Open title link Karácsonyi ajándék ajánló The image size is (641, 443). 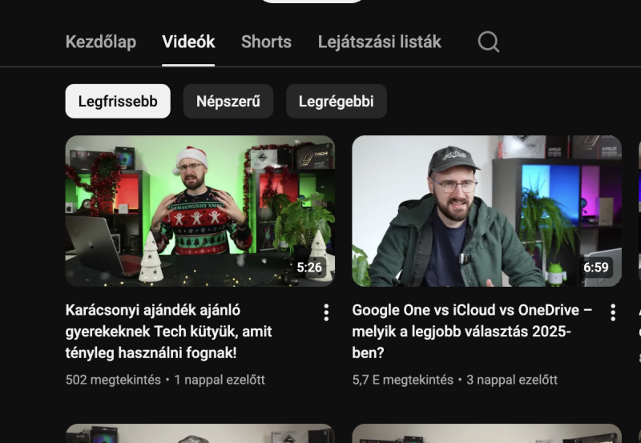point(168,332)
